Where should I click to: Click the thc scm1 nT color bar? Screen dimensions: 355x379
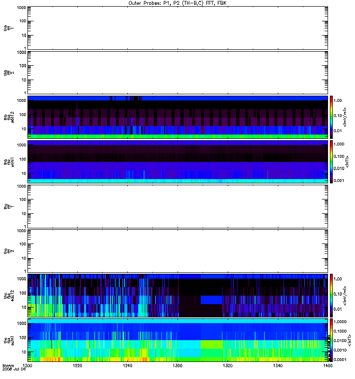coord(331,340)
